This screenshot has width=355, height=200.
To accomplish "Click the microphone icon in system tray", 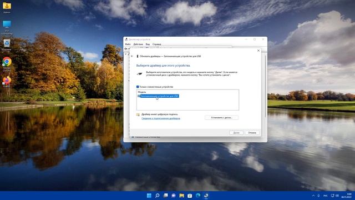I will (318, 196).
